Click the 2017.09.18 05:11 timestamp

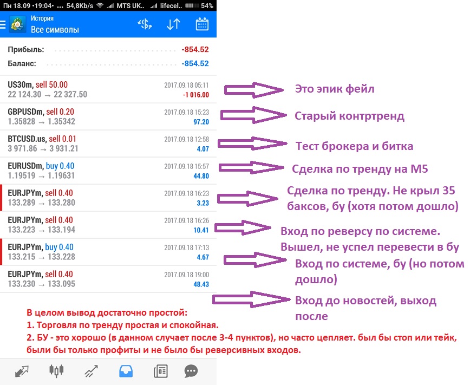[x=186, y=85]
